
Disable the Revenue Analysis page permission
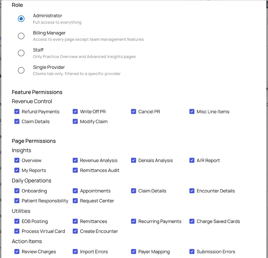(x=75, y=160)
